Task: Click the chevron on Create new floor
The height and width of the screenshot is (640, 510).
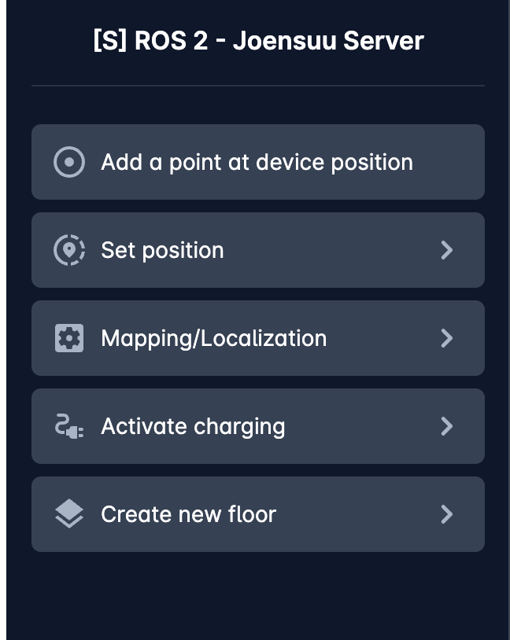Action: [x=447, y=514]
